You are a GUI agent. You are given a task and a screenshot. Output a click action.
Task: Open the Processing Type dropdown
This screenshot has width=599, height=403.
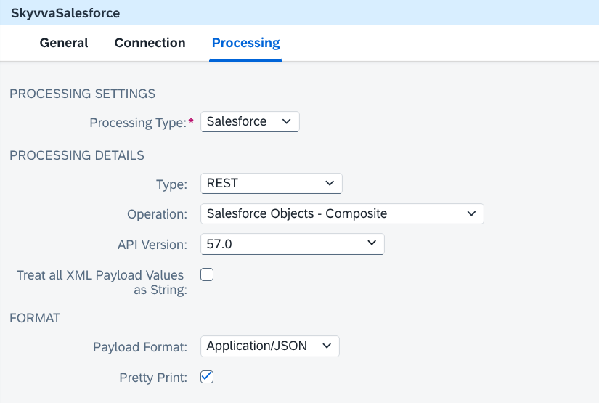250,121
